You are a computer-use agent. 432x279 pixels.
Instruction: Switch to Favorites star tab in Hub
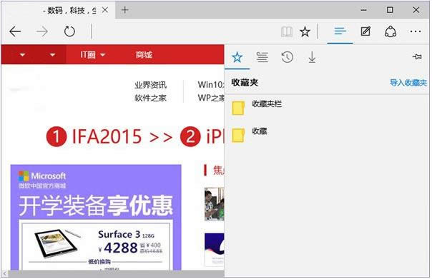click(237, 57)
